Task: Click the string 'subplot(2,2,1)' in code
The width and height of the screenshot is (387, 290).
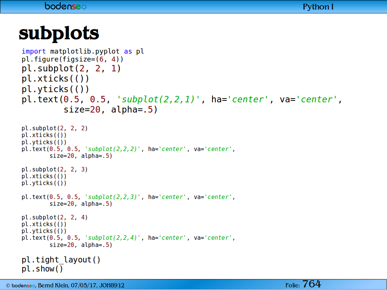Action: point(158,99)
